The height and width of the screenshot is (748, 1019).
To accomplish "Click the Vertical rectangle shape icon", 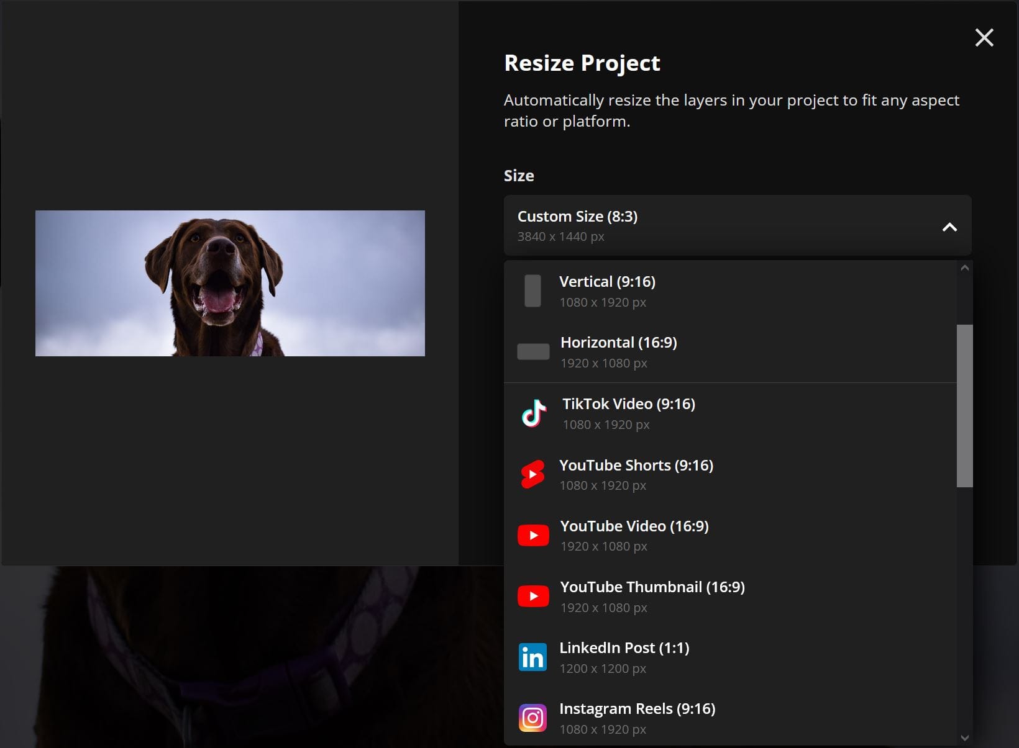I will click(532, 290).
